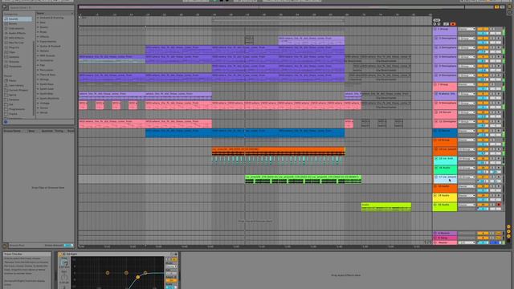
Task: Open the MIDI Effects category
Action: coord(16,38)
